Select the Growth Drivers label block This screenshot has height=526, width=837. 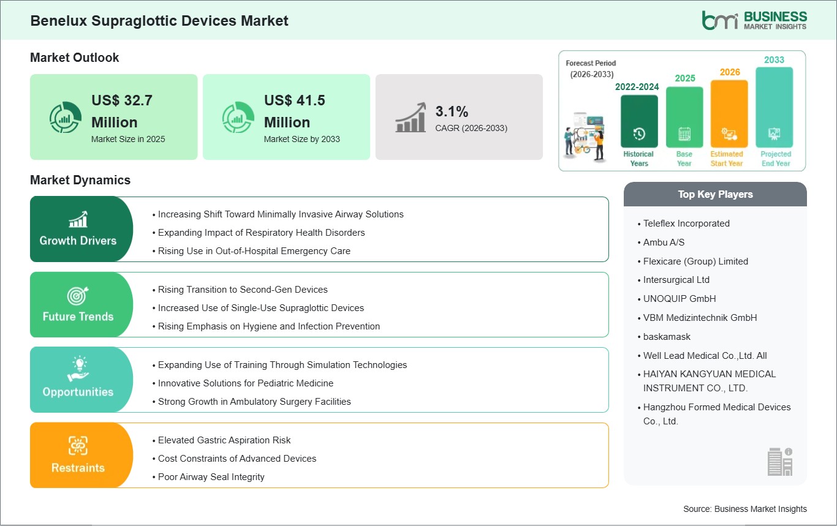tap(81, 229)
